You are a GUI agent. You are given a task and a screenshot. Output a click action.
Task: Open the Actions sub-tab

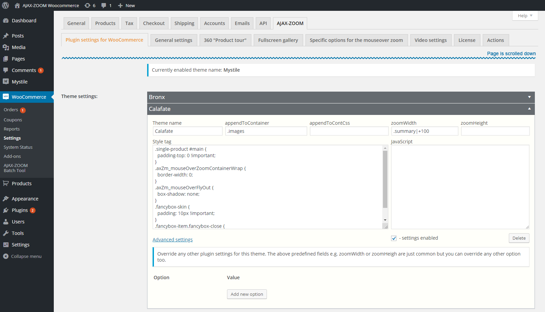click(x=496, y=40)
